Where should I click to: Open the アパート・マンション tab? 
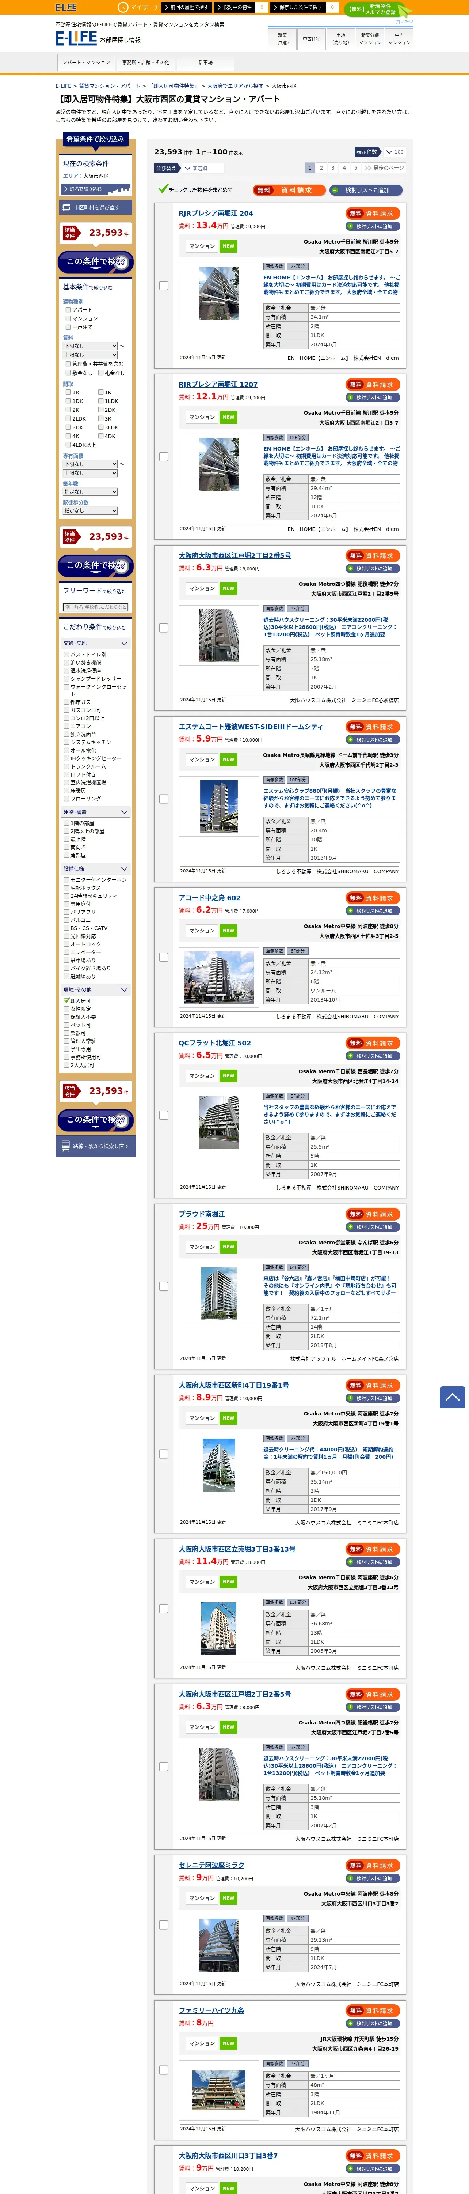click(x=86, y=62)
